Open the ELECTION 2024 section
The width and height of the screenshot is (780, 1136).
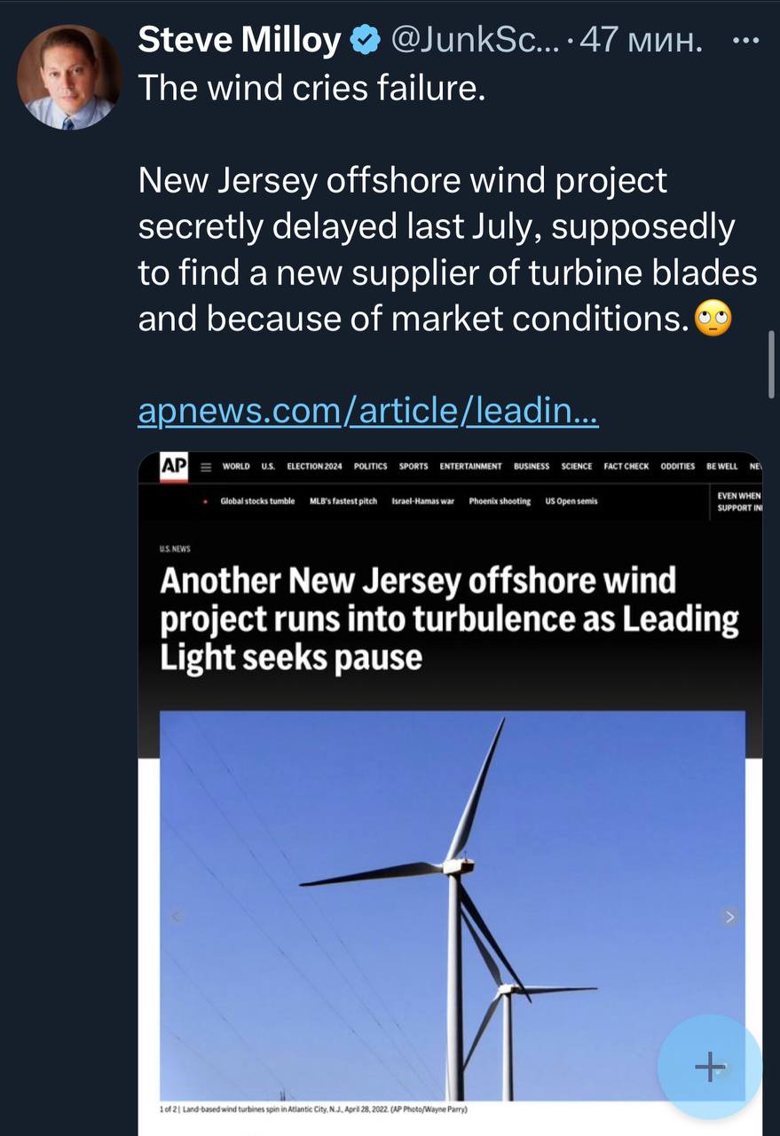(314, 466)
